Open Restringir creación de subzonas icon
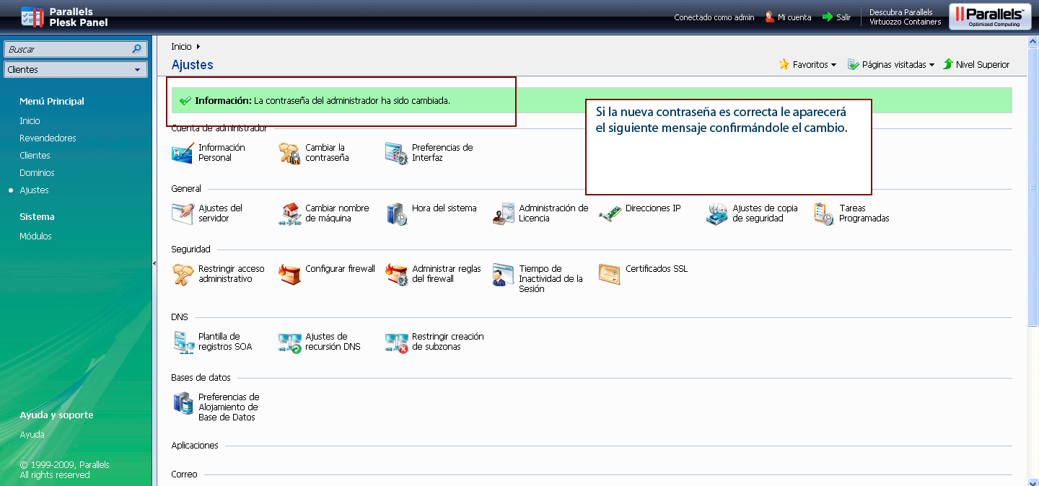This screenshot has height=486, width=1039. click(x=397, y=342)
